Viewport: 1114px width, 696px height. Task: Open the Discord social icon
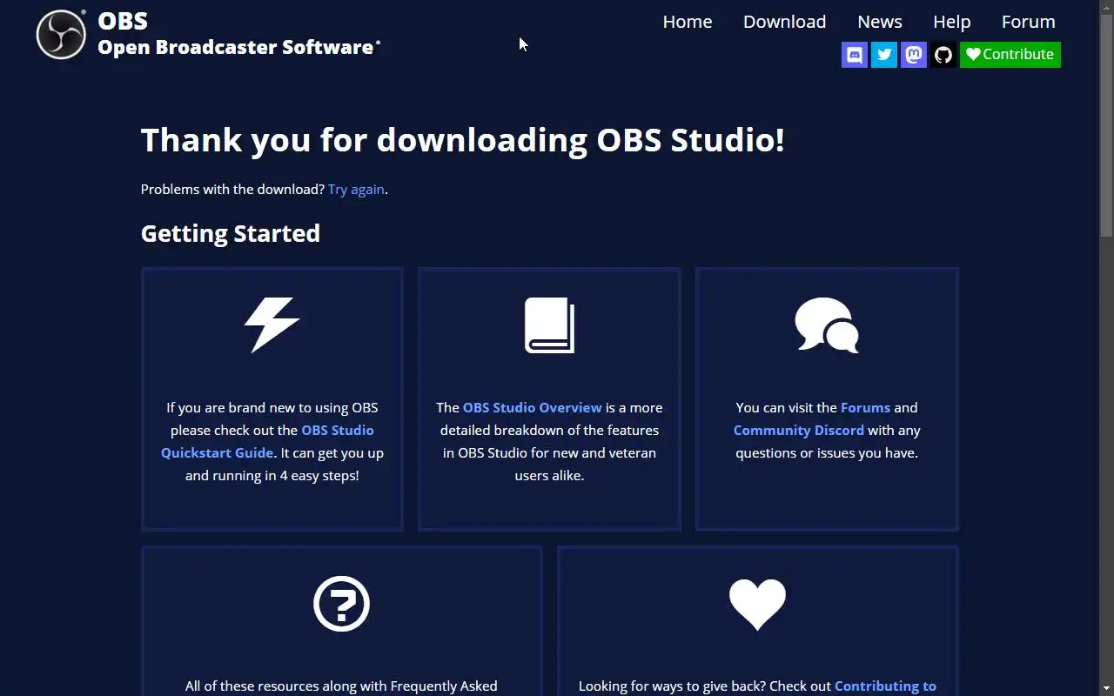tap(855, 55)
